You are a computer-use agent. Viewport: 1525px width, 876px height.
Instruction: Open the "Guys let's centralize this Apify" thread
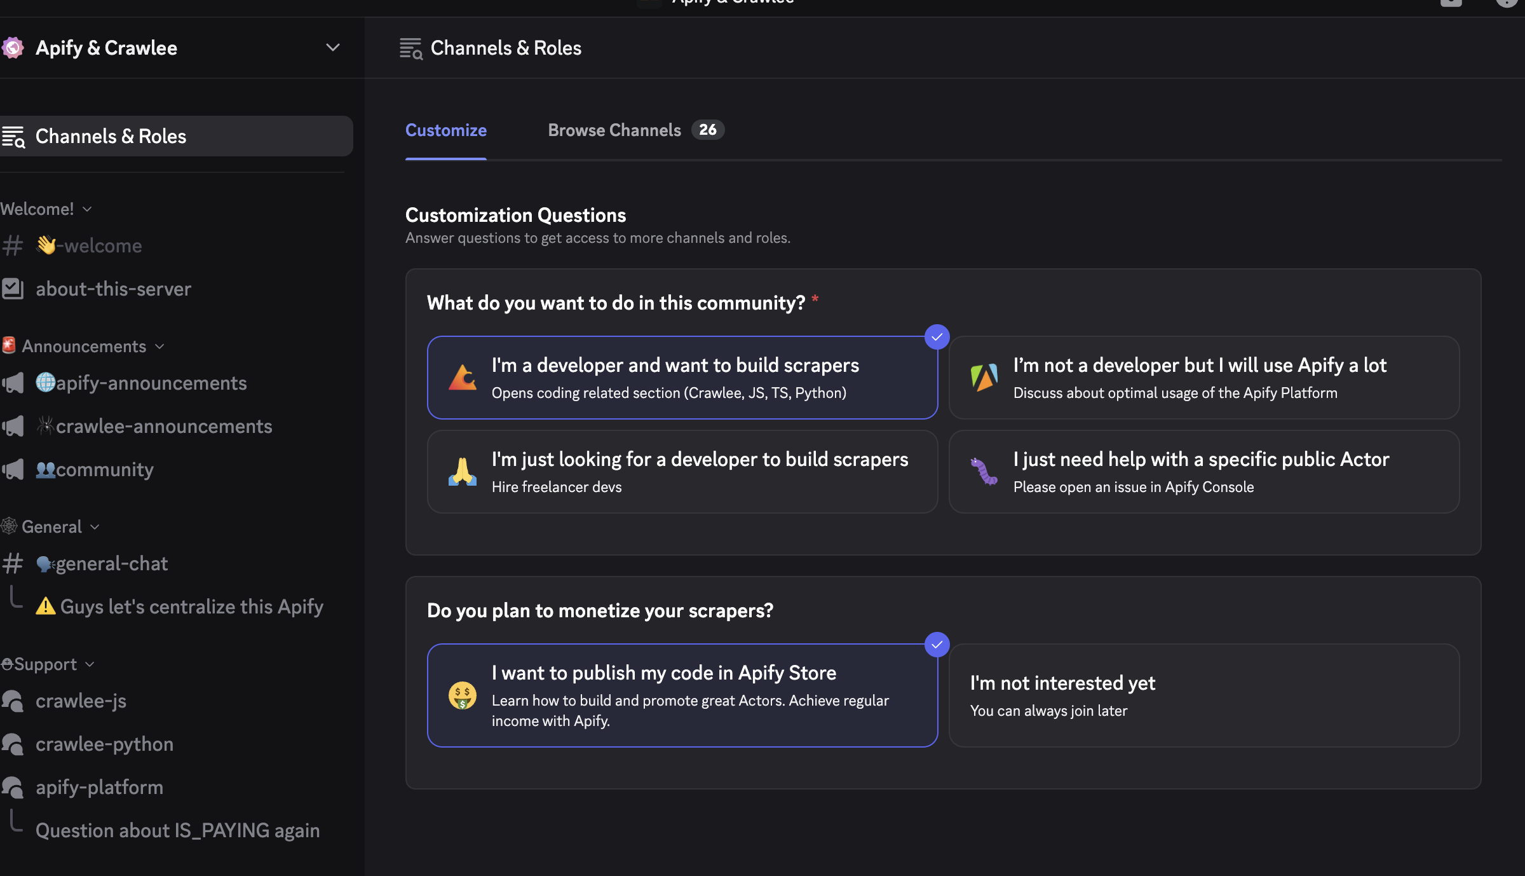(x=191, y=607)
